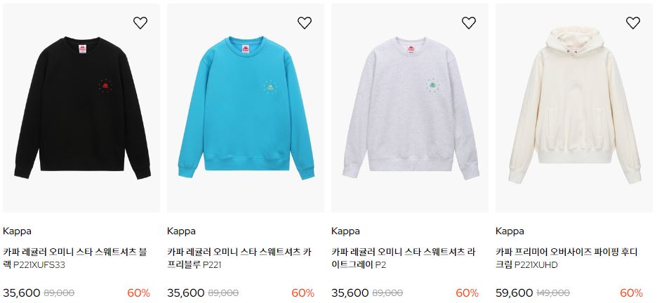Favorite the black sweatshirt with heart icon
Image resolution: width=664 pixels, height=303 pixels.
click(140, 23)
